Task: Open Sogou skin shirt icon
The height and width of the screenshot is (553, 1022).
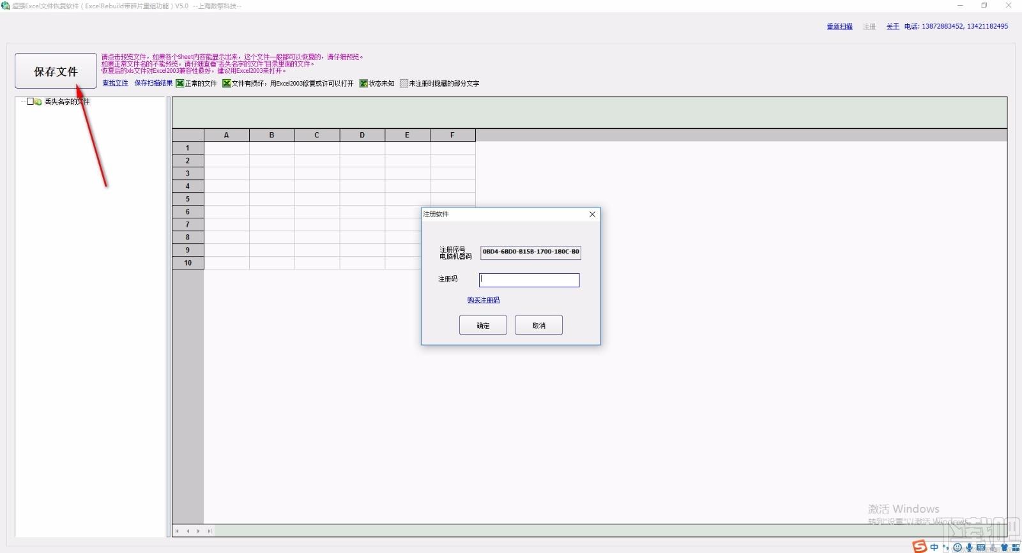Action: coord(1004,547)
